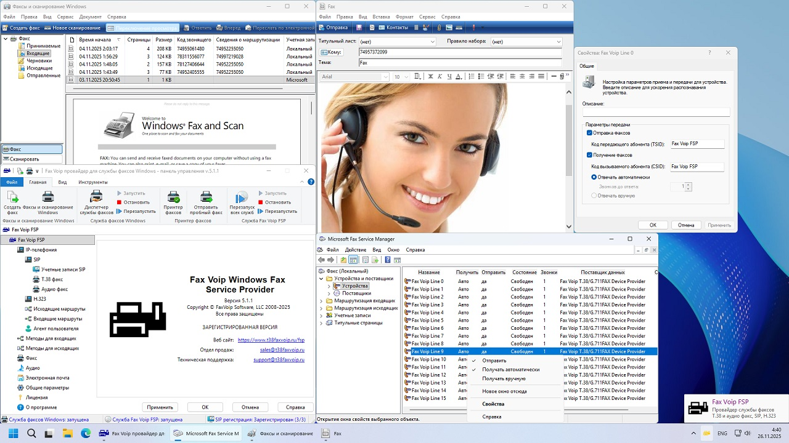Click the Принтер факсов ribbon icon
789x443 pixels.
(x=173, y=198)
